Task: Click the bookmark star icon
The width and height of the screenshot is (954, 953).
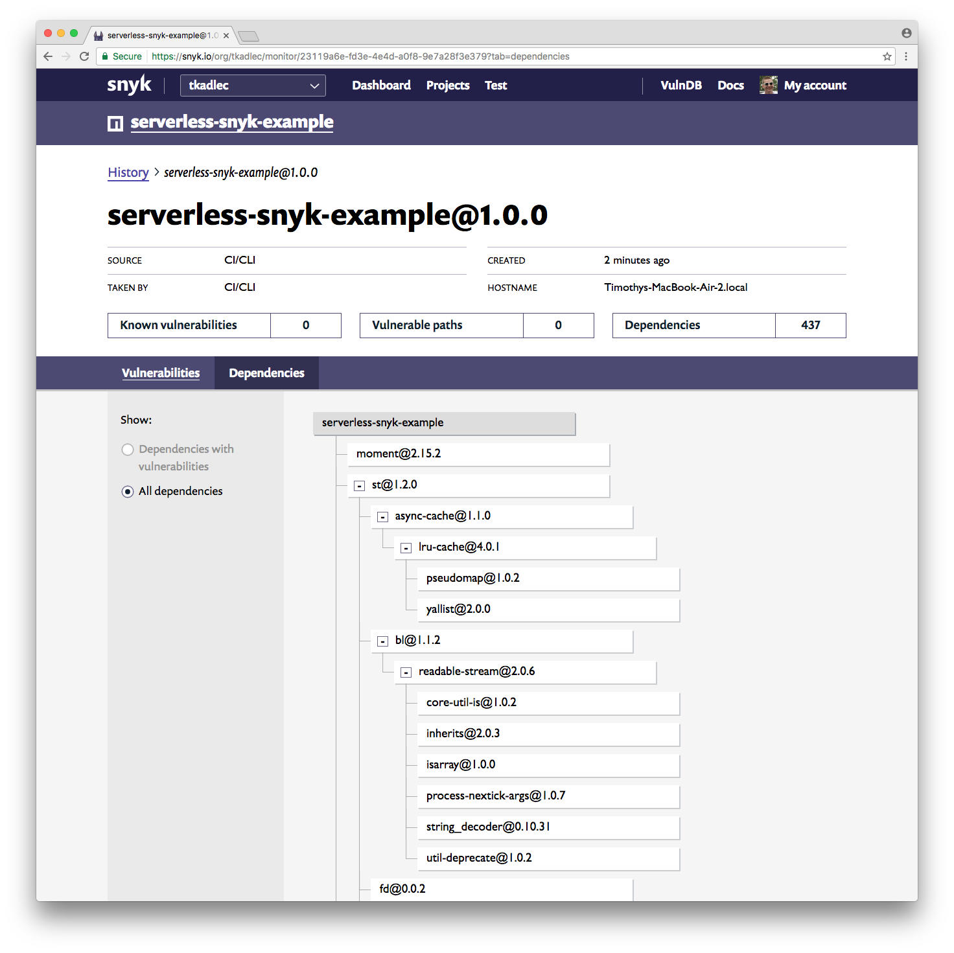Action: 887,56
